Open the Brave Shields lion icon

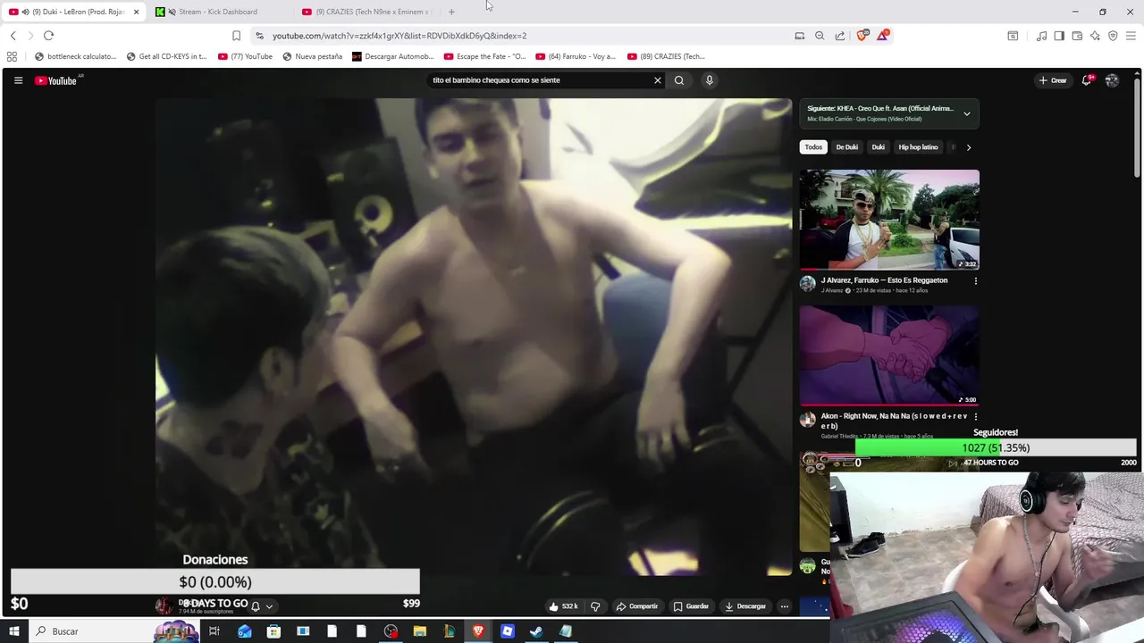862,36
